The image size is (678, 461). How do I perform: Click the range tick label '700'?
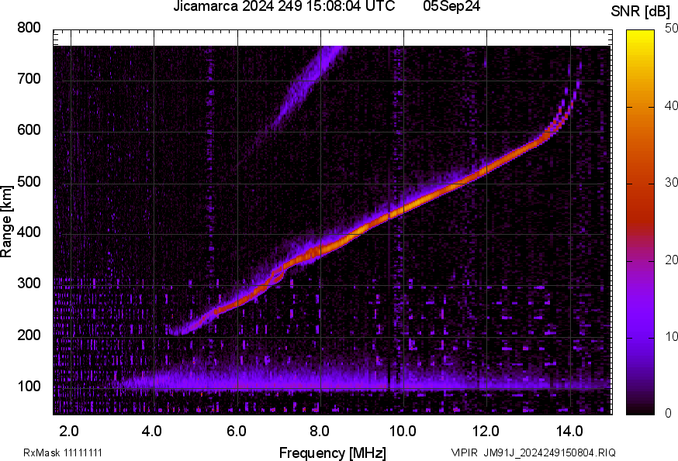point(29,79)
